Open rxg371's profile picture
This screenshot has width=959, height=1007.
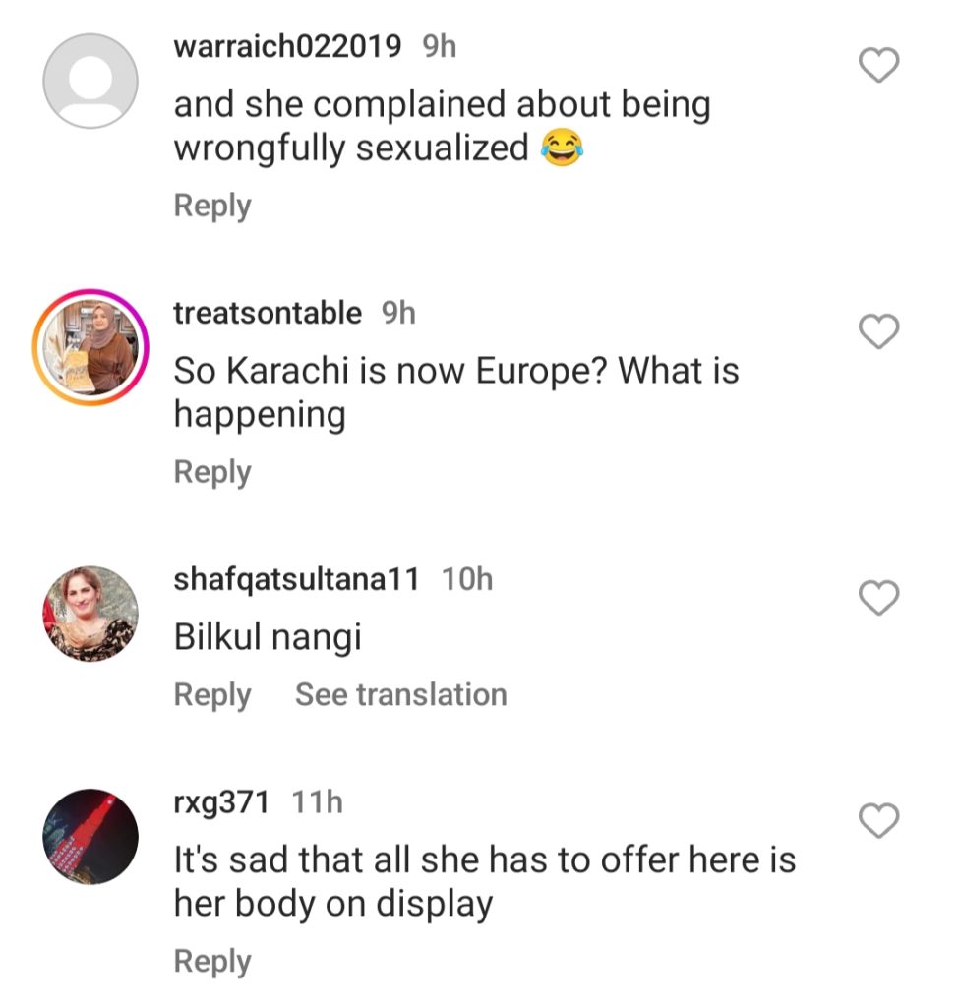(90, 836)
